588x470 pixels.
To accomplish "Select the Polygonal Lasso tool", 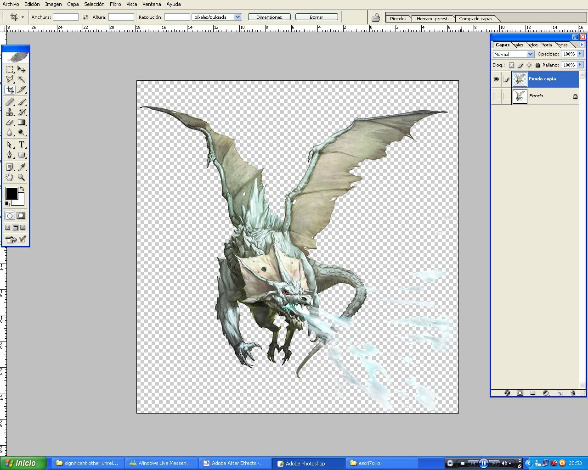I will (10, 79).
